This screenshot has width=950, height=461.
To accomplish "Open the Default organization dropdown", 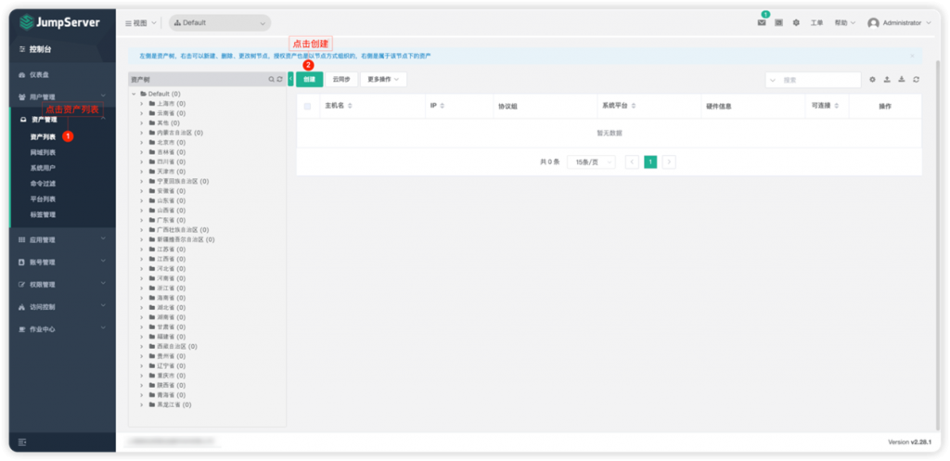I will coord(220,23).
